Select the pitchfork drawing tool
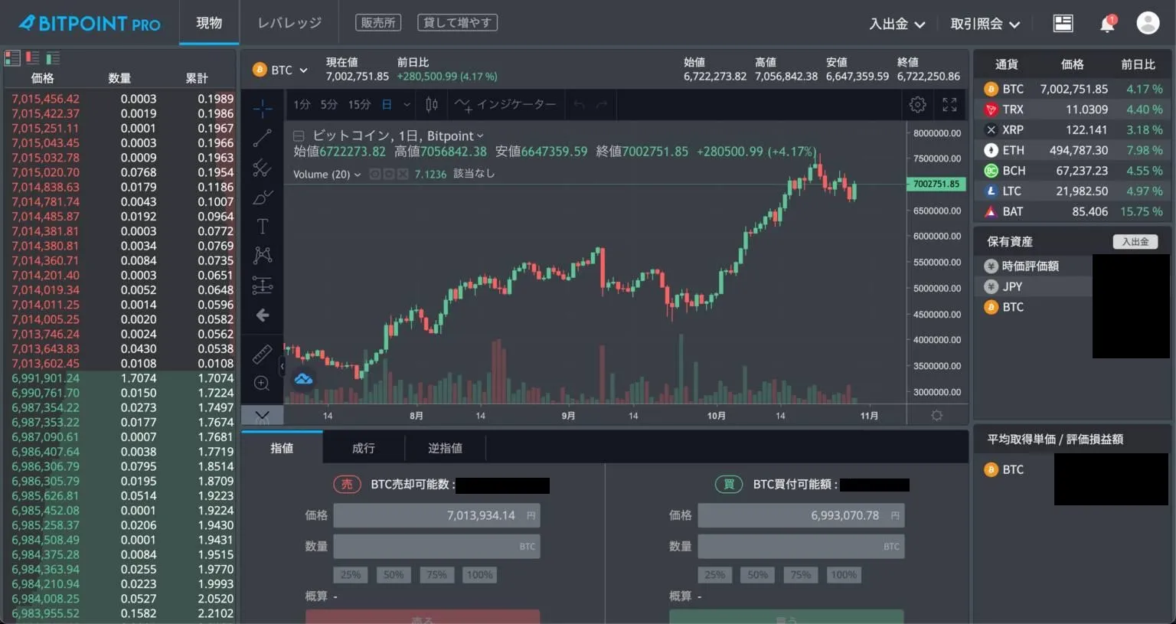The width and height of the screenshot is (1176, 624). (x=262, y=167)
